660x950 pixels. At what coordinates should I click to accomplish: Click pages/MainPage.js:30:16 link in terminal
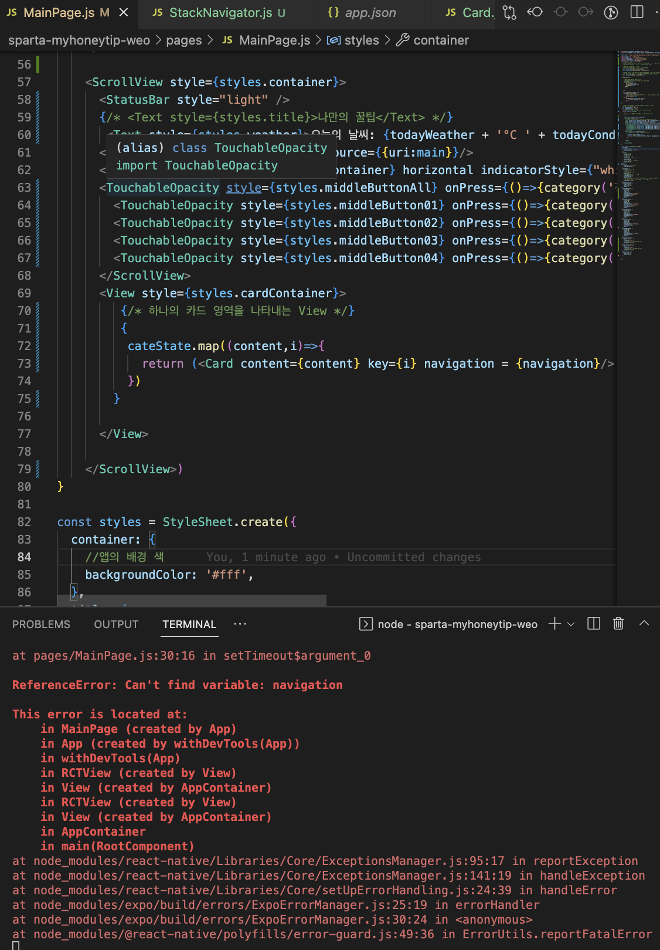[114, 656]
